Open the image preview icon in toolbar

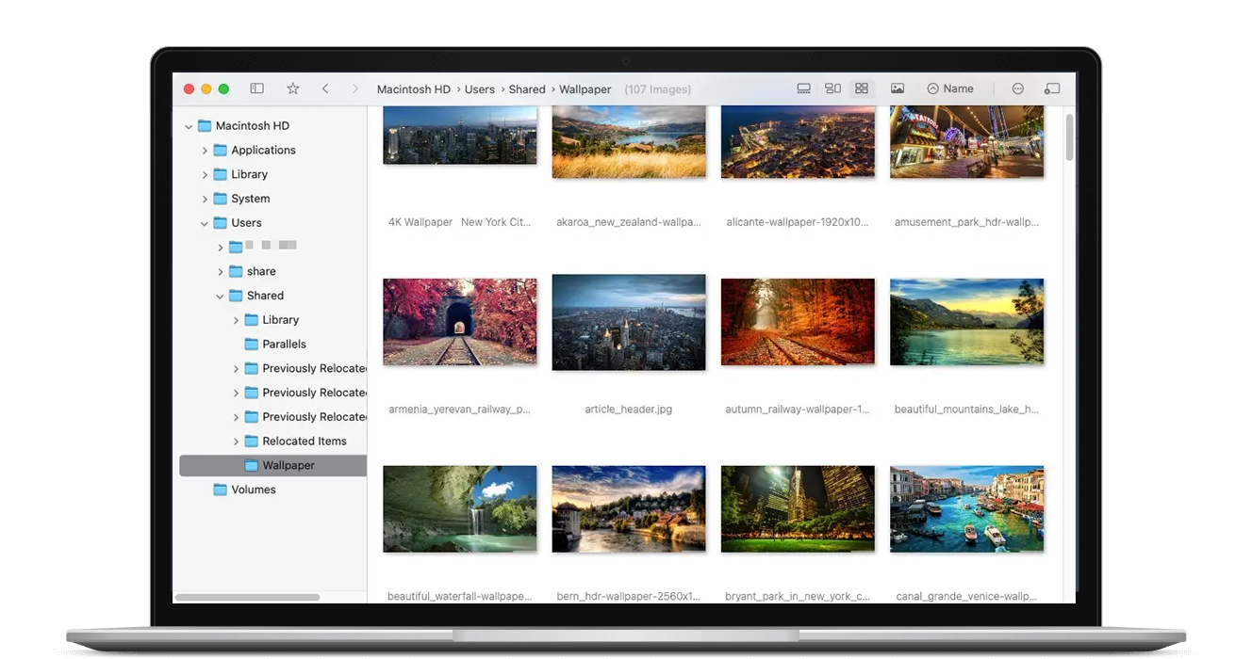(898, 88)
